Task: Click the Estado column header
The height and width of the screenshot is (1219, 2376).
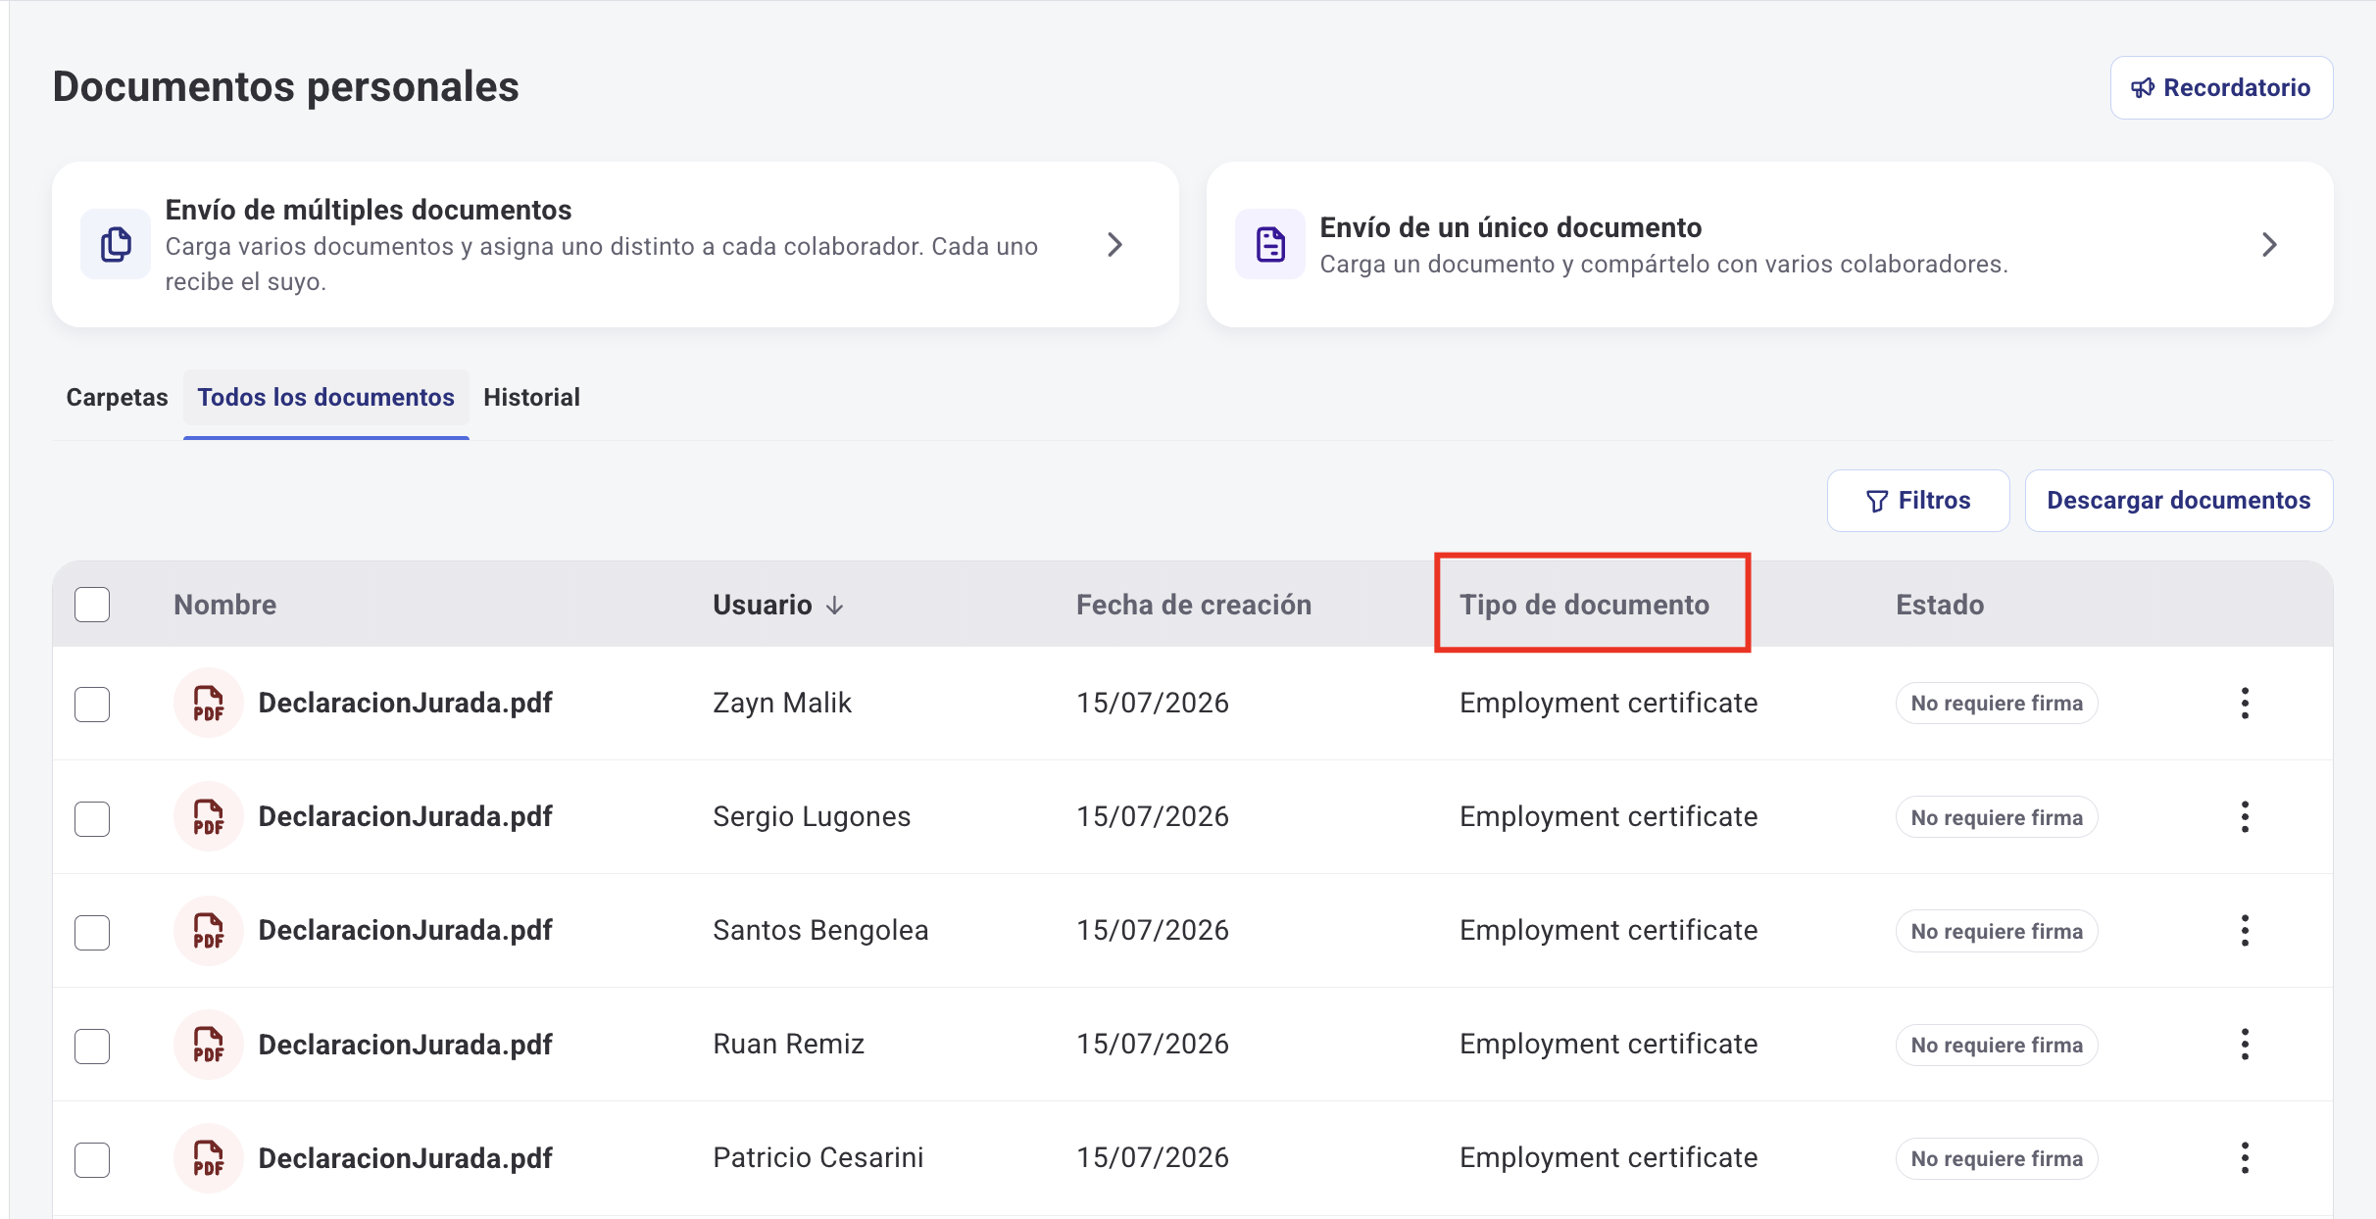Action: pyautogui.click(x=1940, y=605)
